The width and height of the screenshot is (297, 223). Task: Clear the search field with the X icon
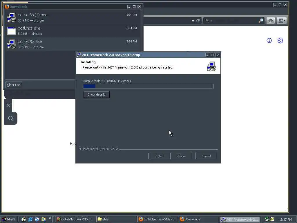pos(8,105)
